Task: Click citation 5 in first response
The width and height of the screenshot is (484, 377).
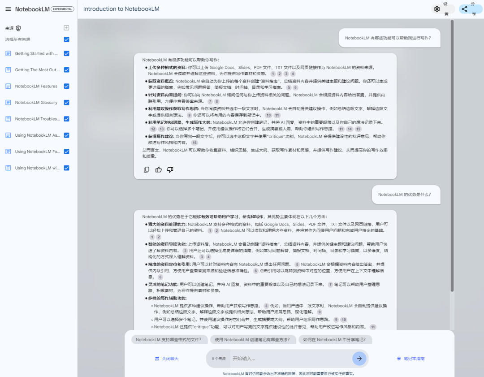Action: pos(289,88)
